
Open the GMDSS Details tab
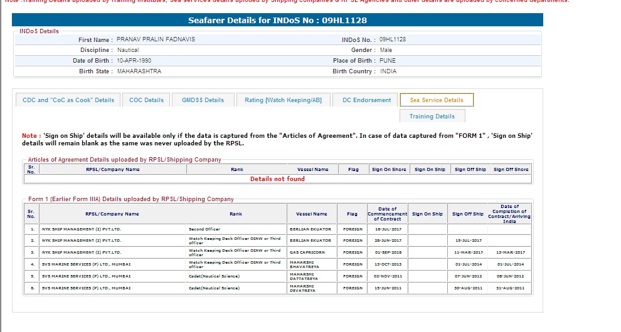(203, 100)
